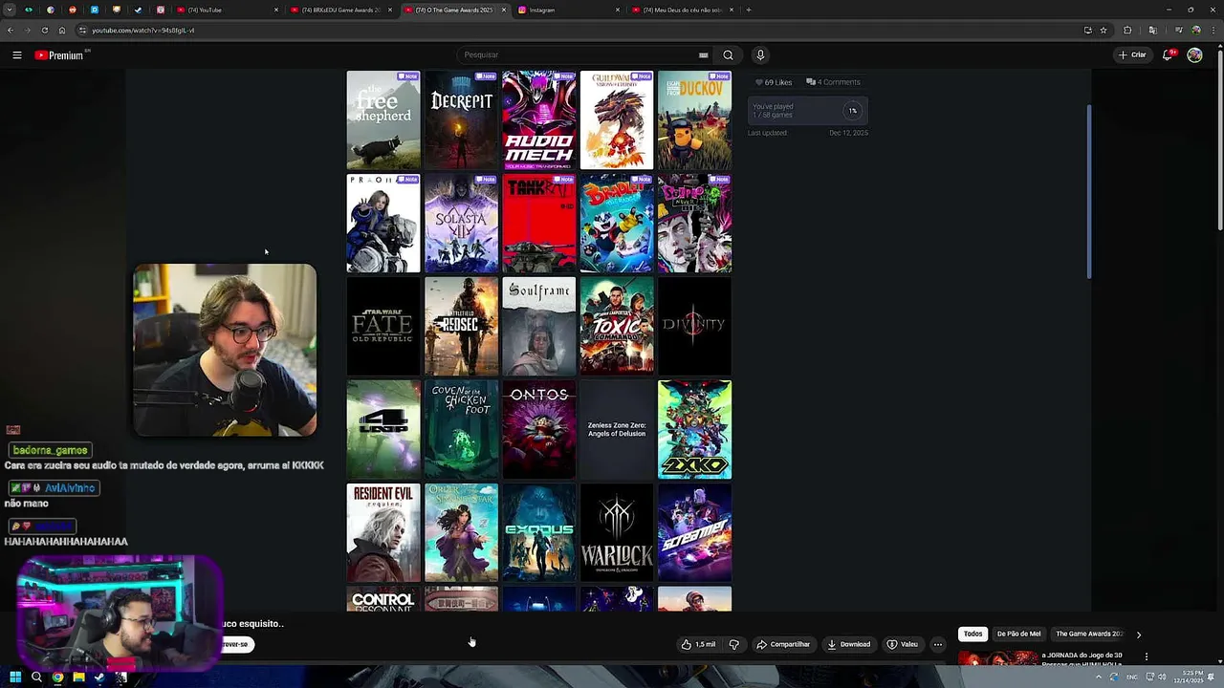Click the 4 Comments counter
The width and height of the screenshot is (1224, 688).
(833, 82)
